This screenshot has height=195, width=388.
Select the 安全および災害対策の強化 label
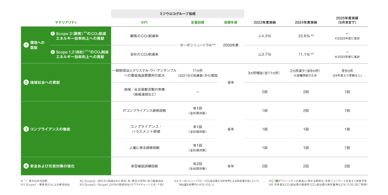(52, 166)
